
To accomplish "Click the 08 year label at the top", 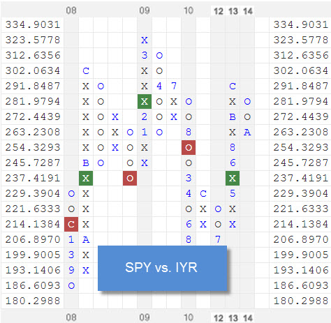I will point(71,10).
